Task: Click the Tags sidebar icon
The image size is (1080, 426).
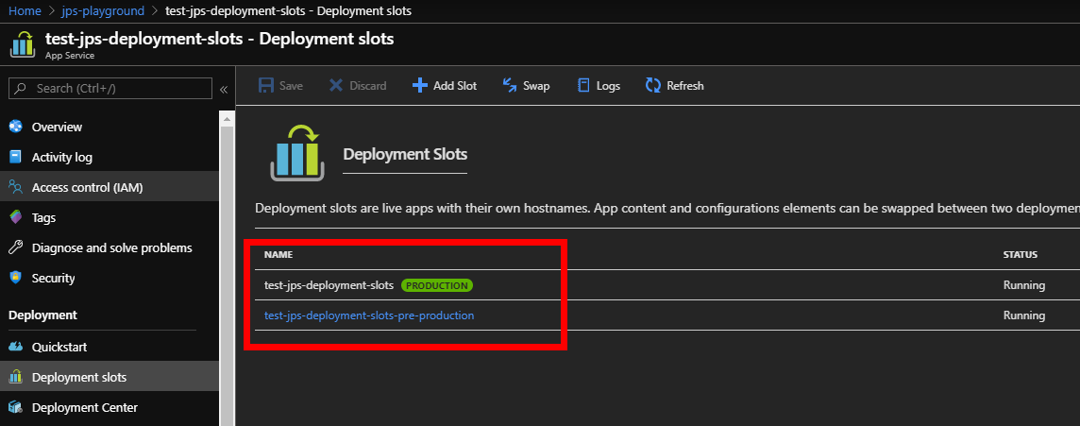Action: 15,217
